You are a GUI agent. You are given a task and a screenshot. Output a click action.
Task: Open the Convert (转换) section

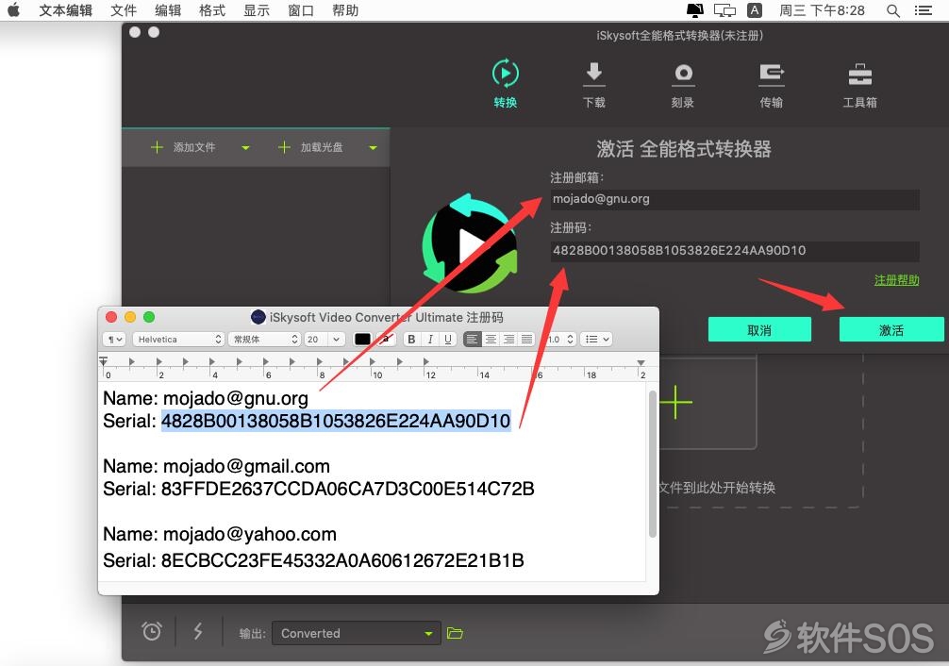(506, 84)
